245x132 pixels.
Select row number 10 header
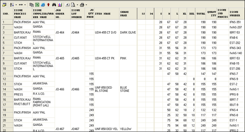coord(8,69)
